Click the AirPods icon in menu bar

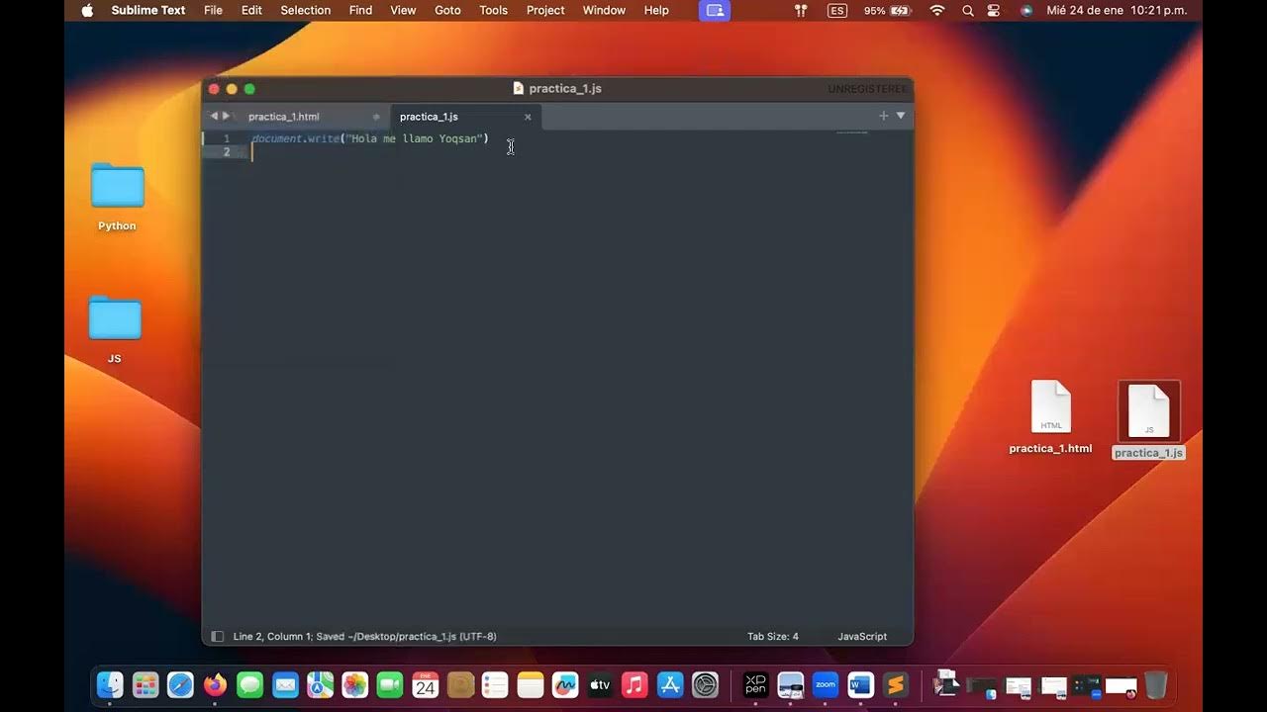(x=802, y=11)
